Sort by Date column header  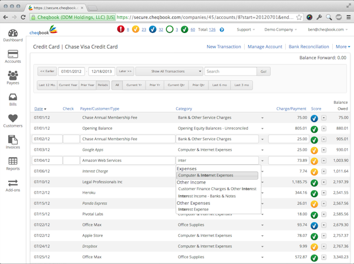40,109
